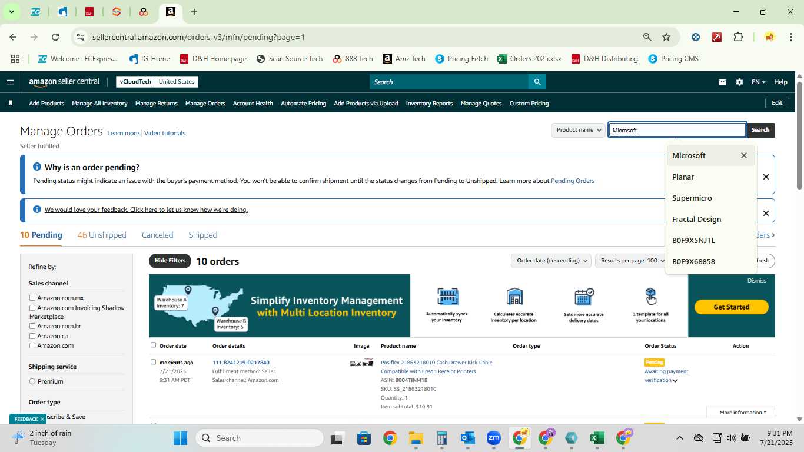804x452 pixels.
Task: Open the Order date (descending) sort dropdown
Action: click(x=551, y=260)
